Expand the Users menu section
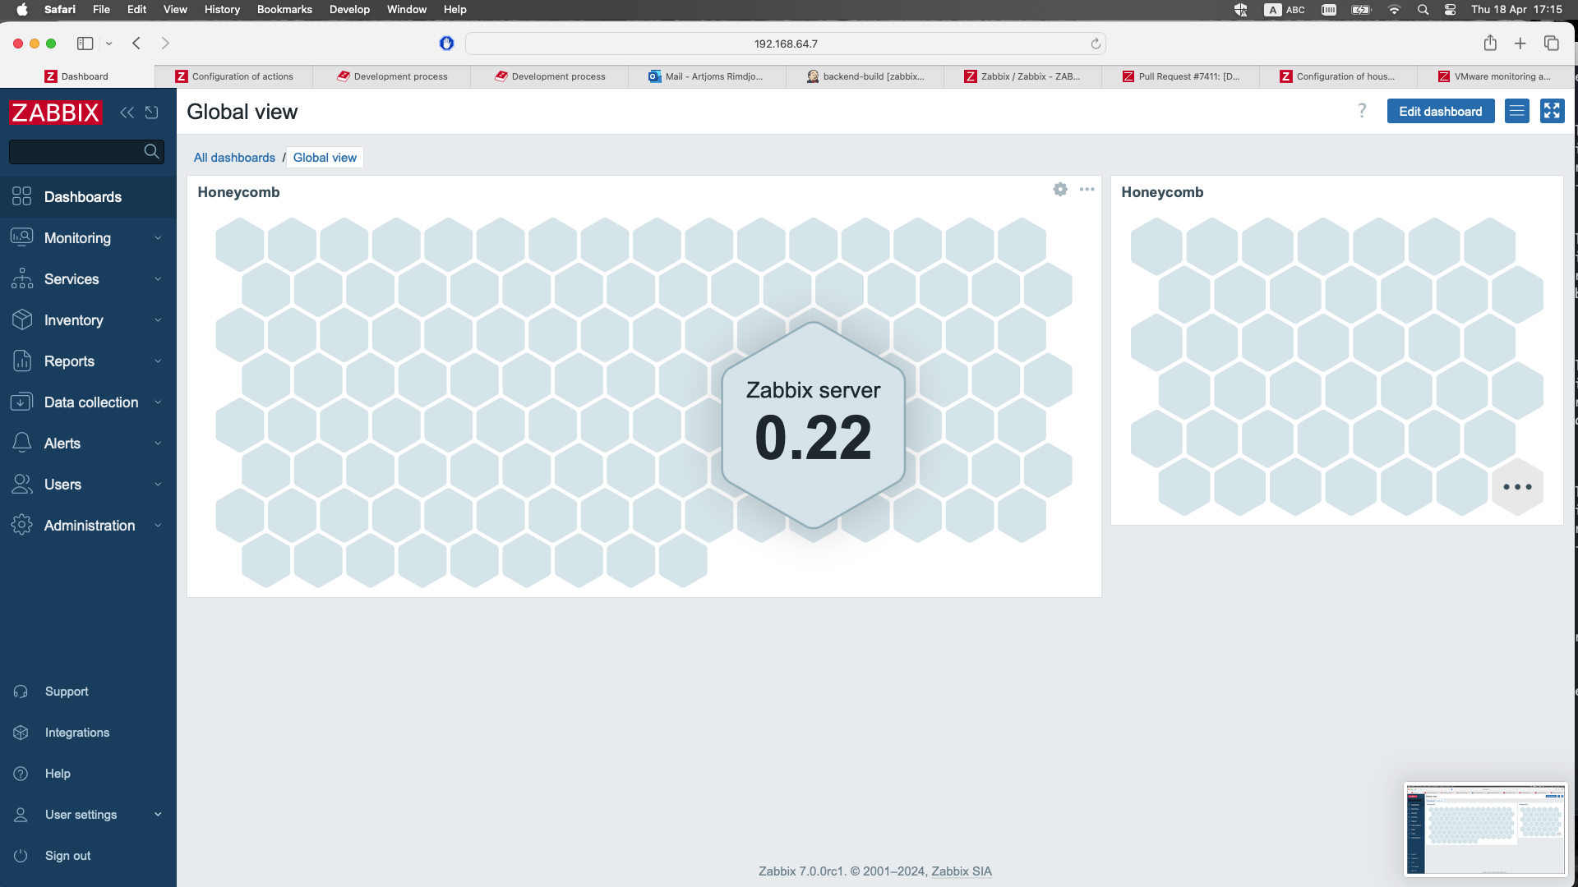1578x887 pixels. (x=88, y=485)
